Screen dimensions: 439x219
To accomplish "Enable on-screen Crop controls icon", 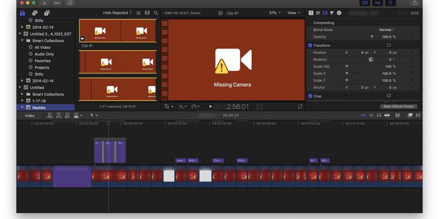I will pyautogui.click(x=389, y=96).
